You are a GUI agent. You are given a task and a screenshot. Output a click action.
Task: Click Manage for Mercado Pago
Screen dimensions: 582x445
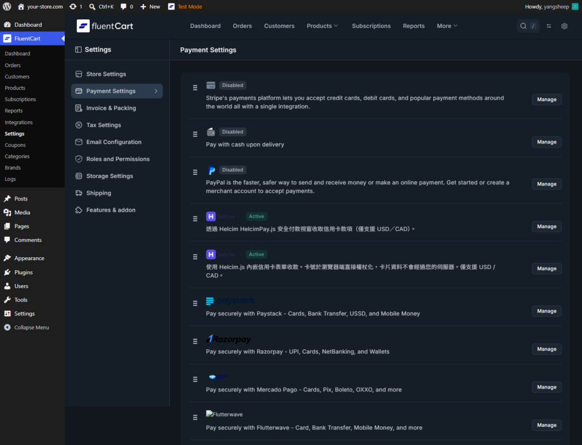(x=546, y=387)
